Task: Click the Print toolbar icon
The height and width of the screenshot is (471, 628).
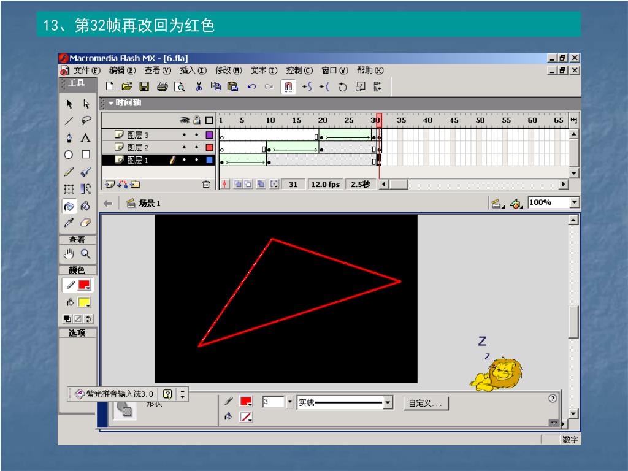Action: (x=162, y=86)
